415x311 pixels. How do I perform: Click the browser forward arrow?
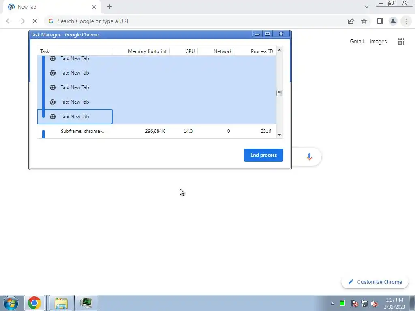click(x=22, y=21)
